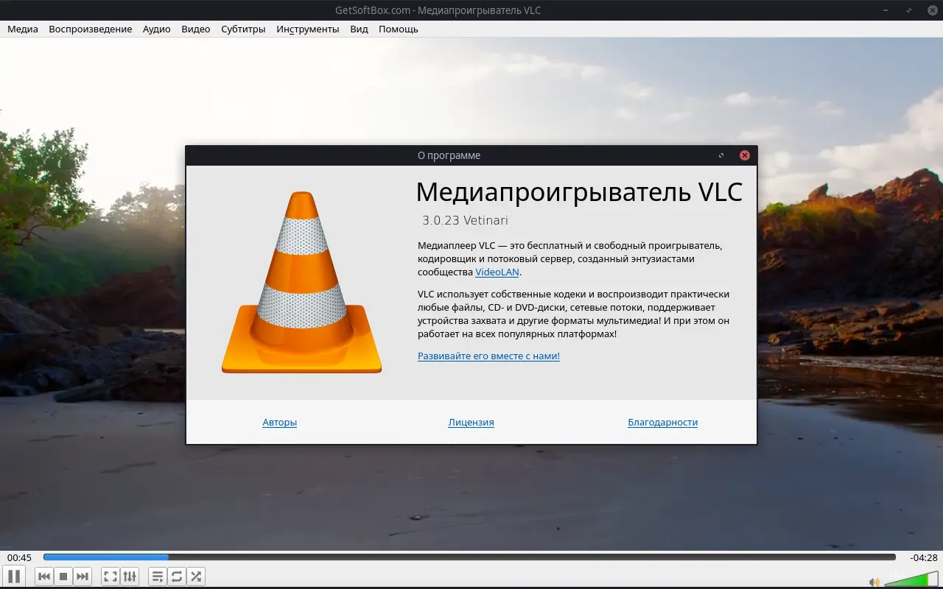
Task: Show the playlist view
Action: tap(158, 576)
